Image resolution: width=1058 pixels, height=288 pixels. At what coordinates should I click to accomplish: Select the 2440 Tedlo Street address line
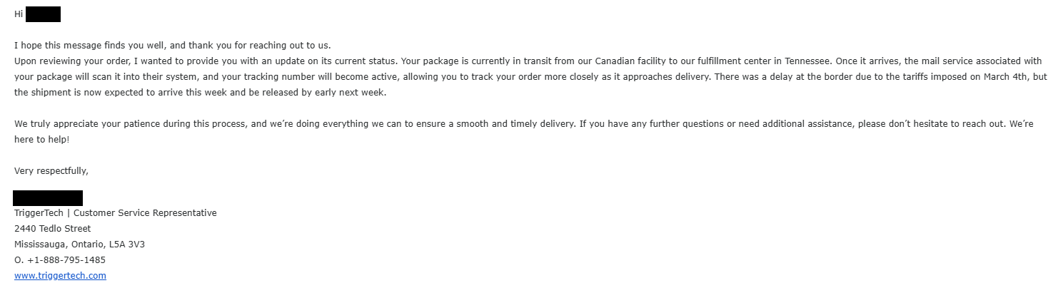(x=53, y=229)
